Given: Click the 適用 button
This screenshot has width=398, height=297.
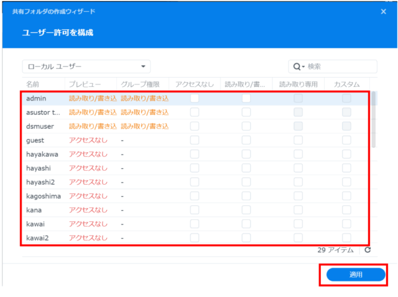Looking at the screenshot, I should pyautogui.click(x=356, y=274).
